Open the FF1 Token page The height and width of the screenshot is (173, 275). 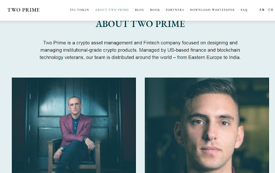click(80, 10)
